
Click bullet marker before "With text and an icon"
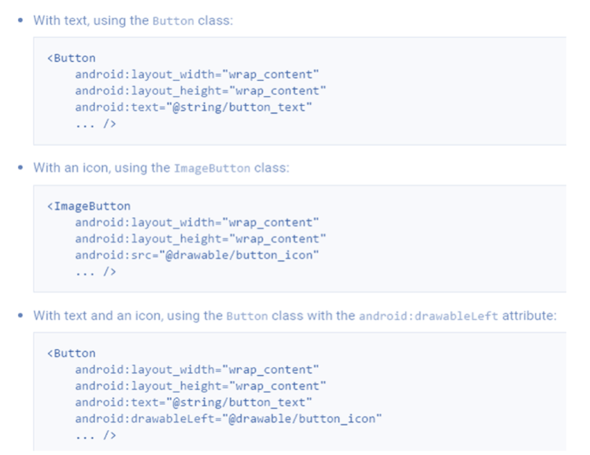pos(21,316)
